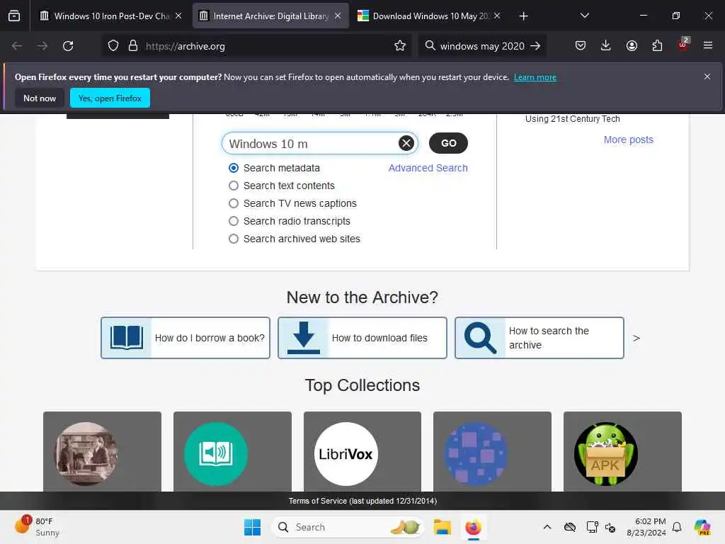The image size is (725, 544).
Task: Open display connection tray icon
Action: tap(592, 527)
